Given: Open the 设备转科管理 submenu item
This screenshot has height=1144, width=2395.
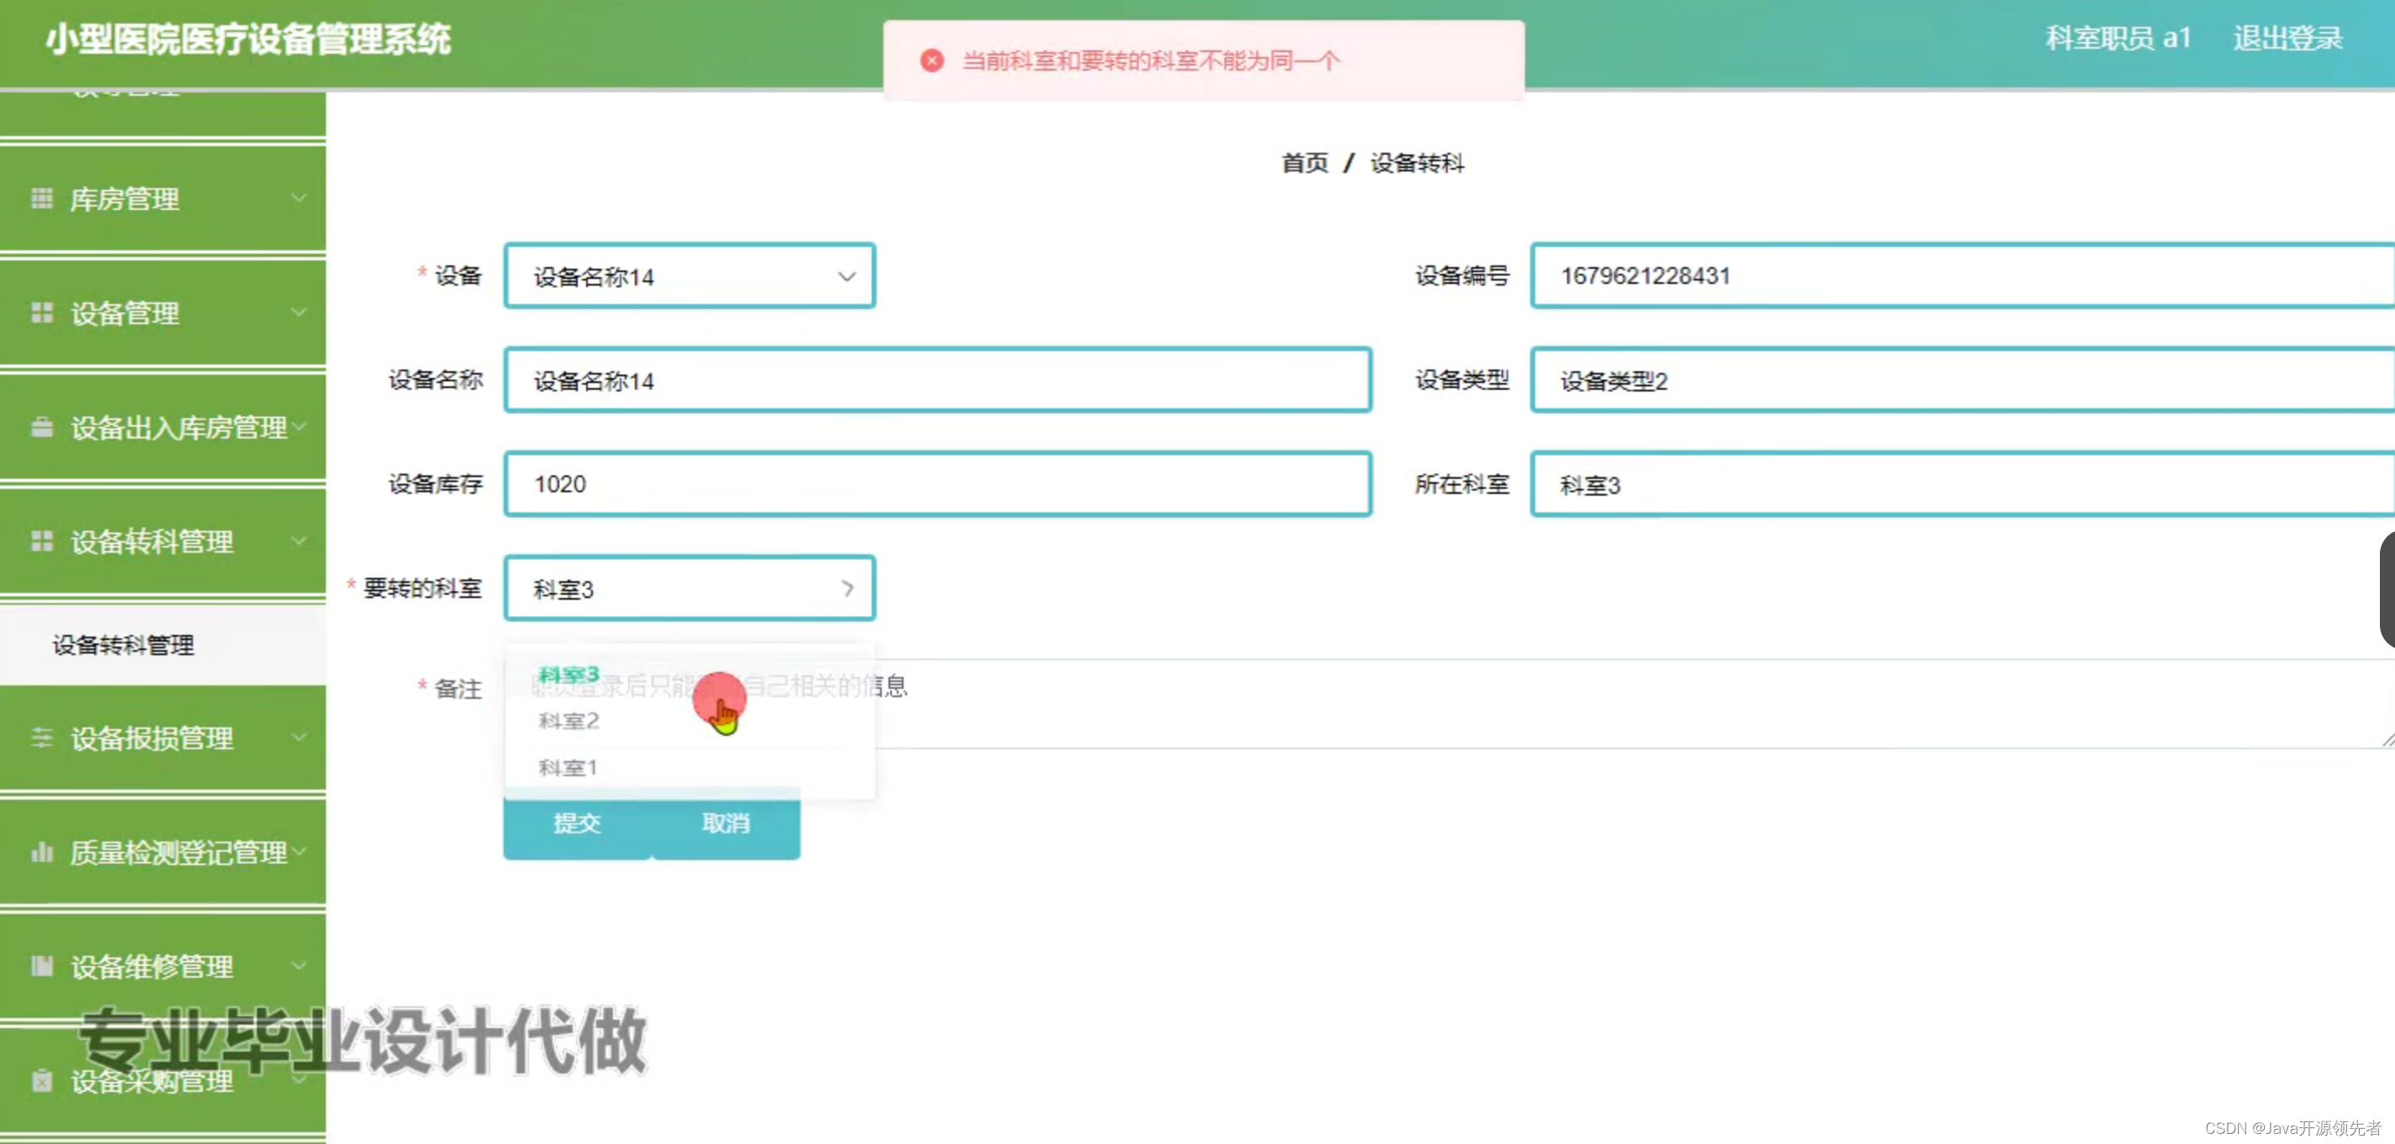Looking at the screenshot, I should (x=163, y=645).
